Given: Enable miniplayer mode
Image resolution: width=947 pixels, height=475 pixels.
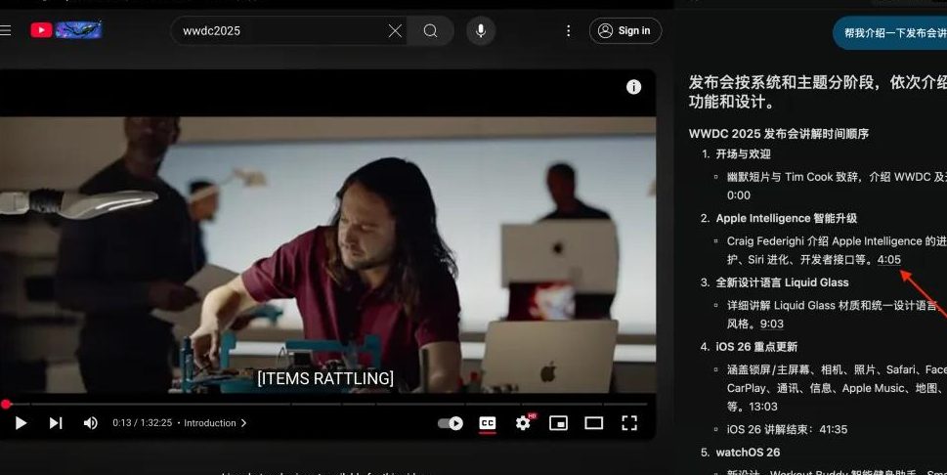Looking at the screenshot, I should [558, 423].
